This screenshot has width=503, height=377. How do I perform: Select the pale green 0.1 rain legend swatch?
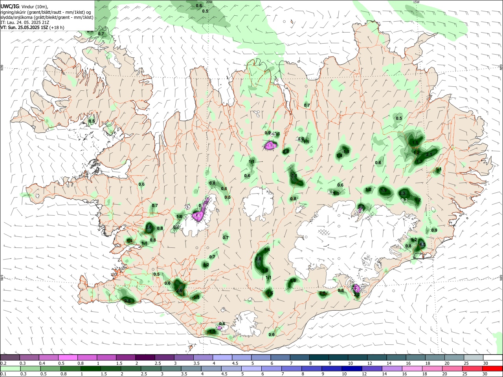10,368
